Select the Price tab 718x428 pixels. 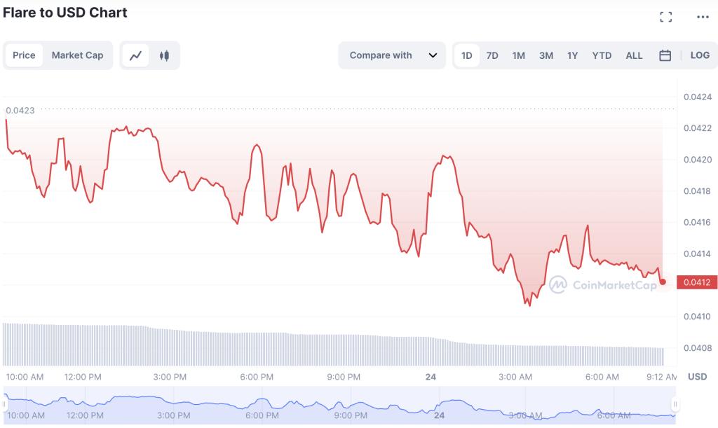[24, 55]
